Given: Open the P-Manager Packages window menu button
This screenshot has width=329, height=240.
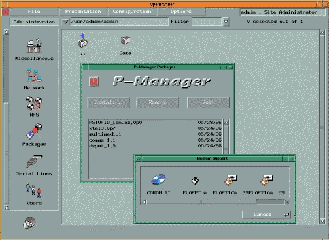Looking at the screenshot, I should tap(85, 67).
